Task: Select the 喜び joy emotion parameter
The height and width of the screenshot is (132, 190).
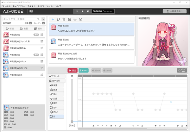Action: [57, 103]
